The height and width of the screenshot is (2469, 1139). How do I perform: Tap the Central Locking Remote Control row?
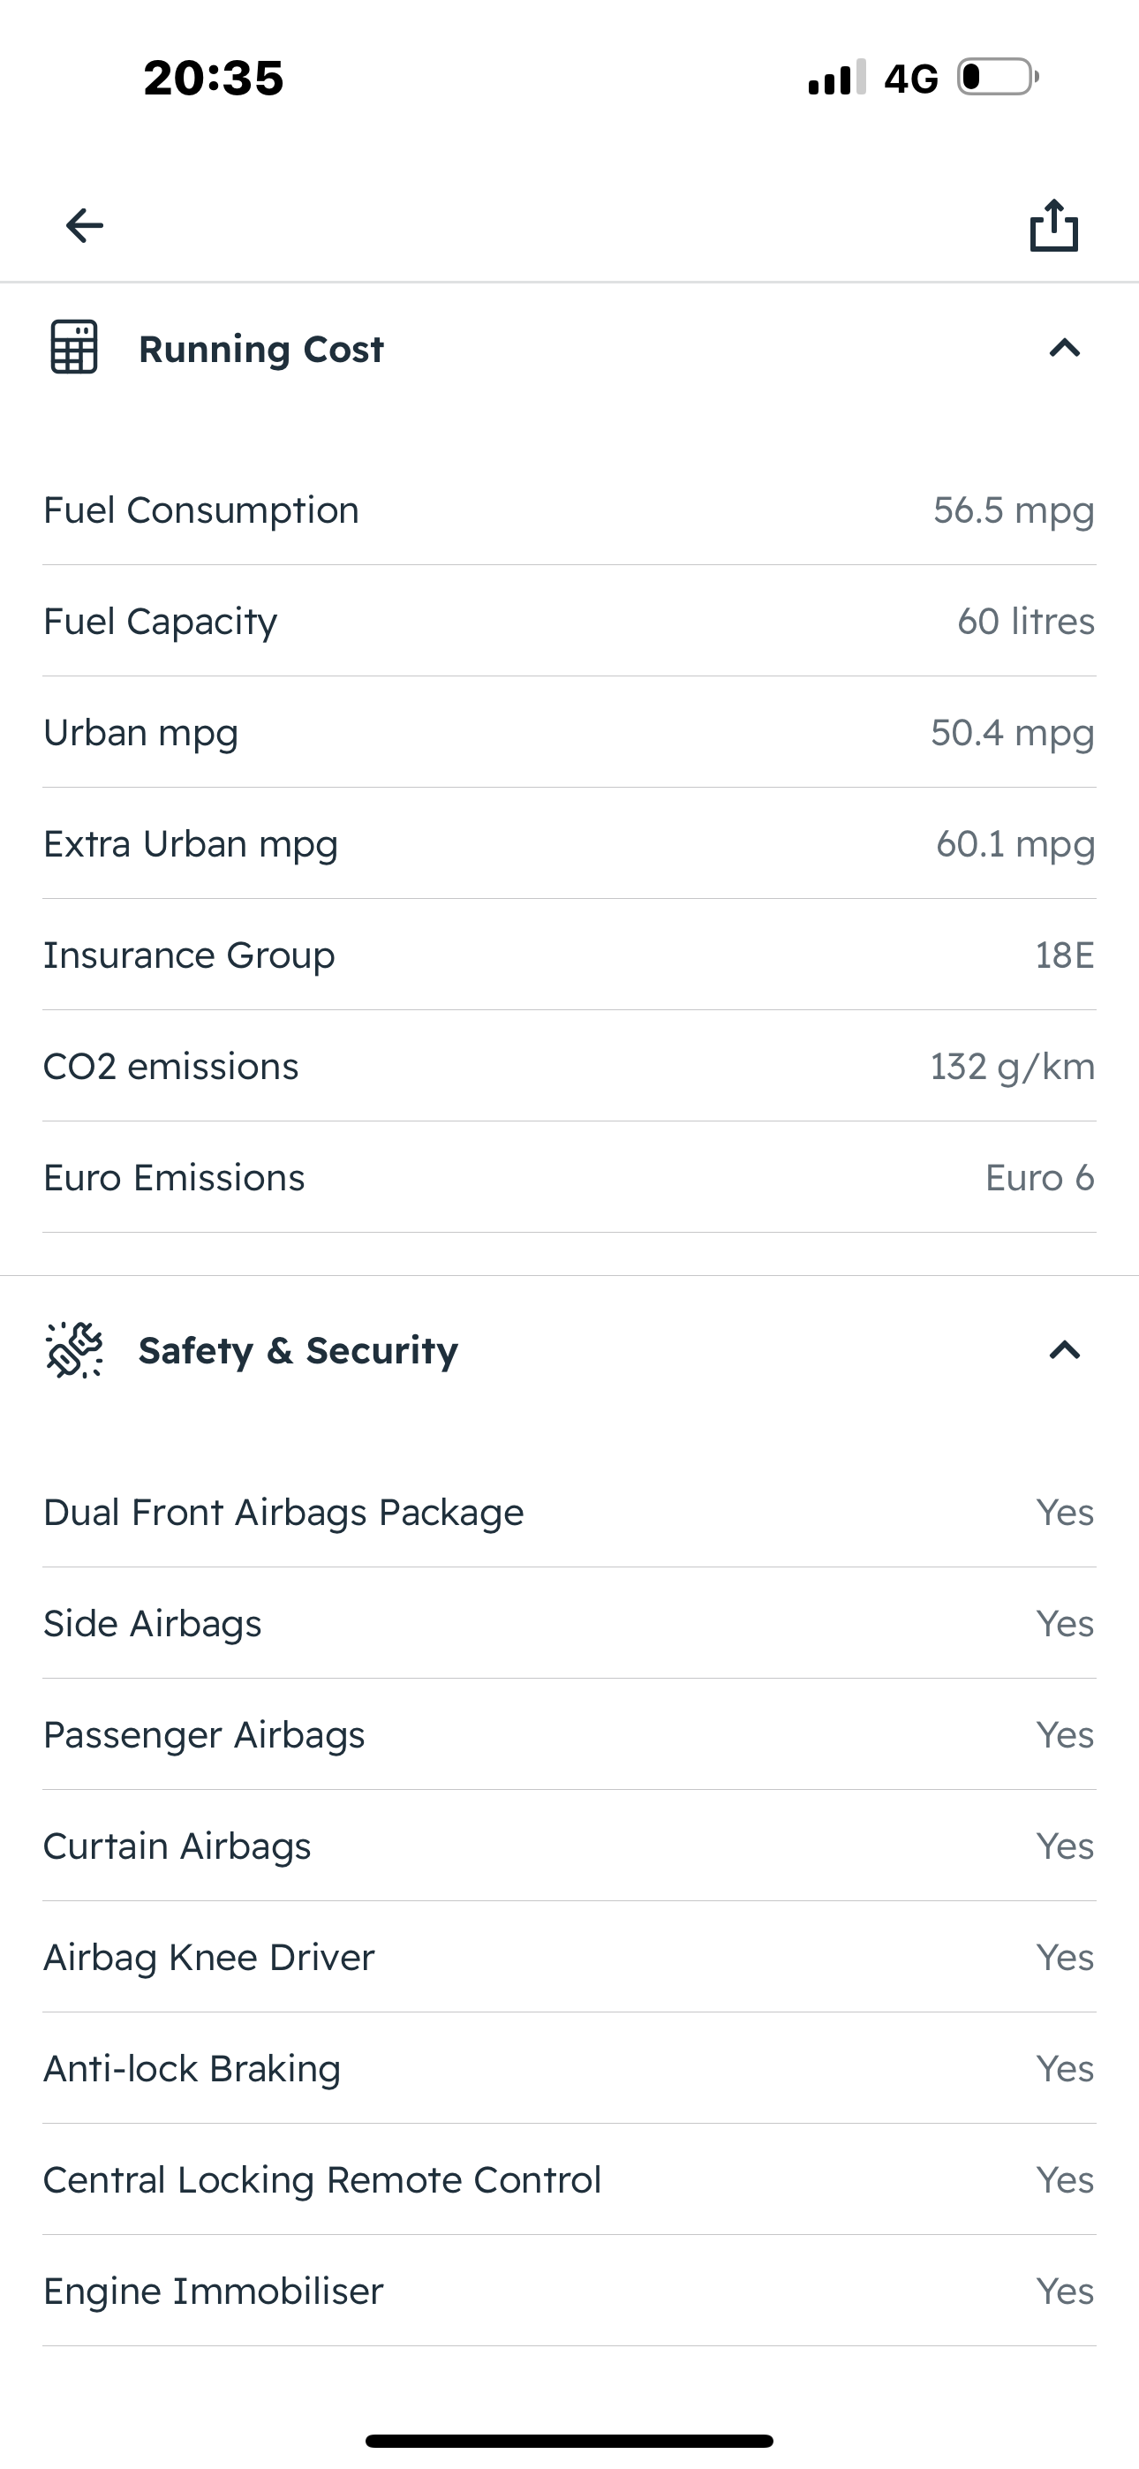(569, 2179)
